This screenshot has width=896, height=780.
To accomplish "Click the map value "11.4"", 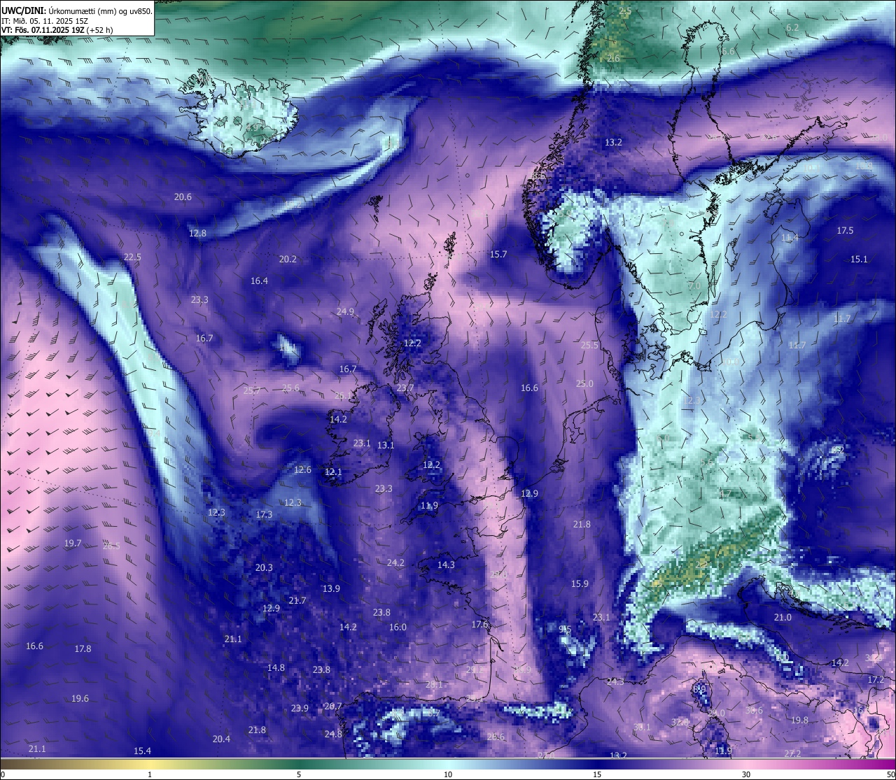I will [790, 238].
